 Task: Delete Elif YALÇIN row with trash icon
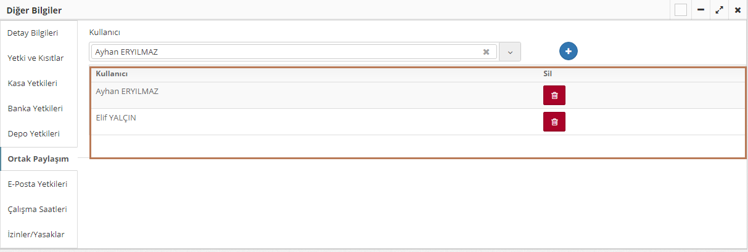[554, 122]
